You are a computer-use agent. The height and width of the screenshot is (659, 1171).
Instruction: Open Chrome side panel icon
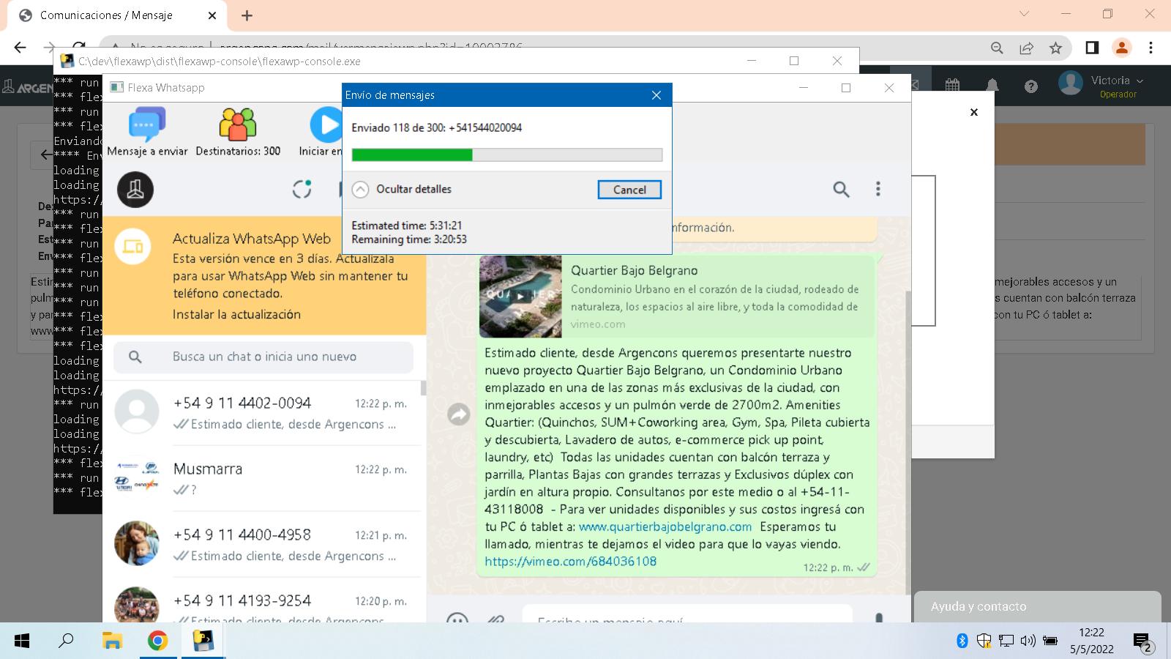1092,48
